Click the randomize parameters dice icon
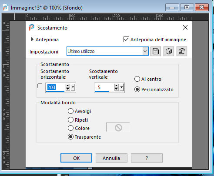 tap(169, 51)
